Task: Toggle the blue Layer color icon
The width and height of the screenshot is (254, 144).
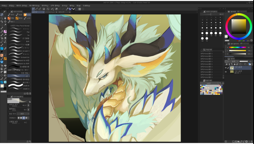Action: [250, 64]
